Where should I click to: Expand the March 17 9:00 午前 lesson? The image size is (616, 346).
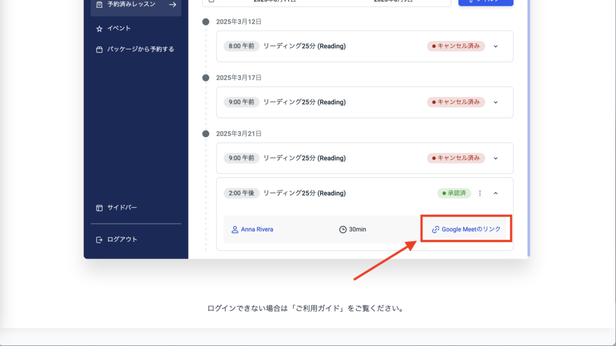pyautogui.click(x=496, y=102)
